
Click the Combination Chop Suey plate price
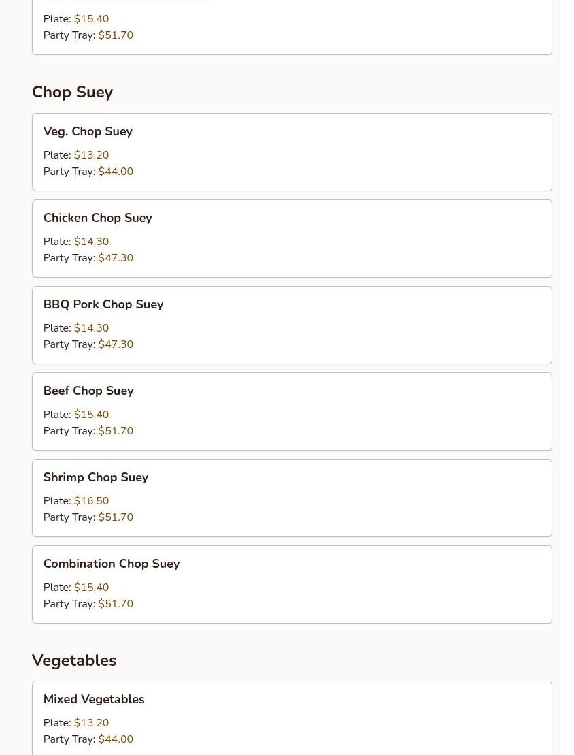point(91,587)
